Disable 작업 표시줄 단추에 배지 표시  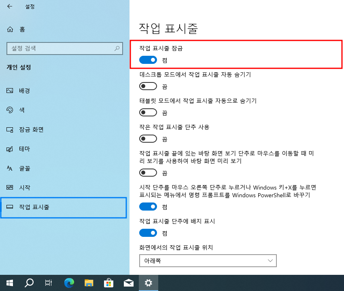pos(148,233)
